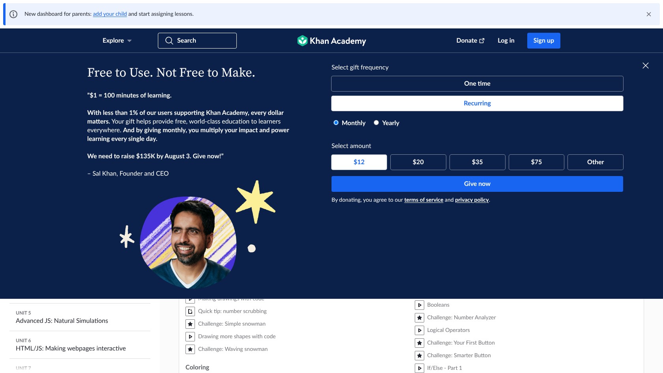Expand the Explore dropdown menu

click(x=117, y=41)
